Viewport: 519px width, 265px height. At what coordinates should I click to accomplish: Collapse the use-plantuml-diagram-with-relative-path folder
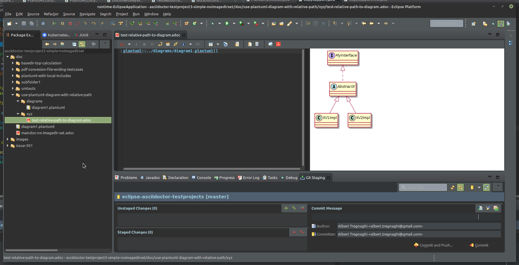point(13,95)
